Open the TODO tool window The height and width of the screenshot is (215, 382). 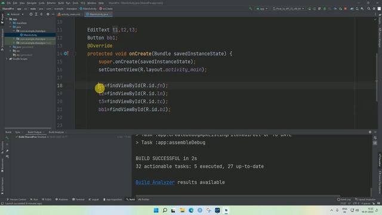tap(47, 199)
